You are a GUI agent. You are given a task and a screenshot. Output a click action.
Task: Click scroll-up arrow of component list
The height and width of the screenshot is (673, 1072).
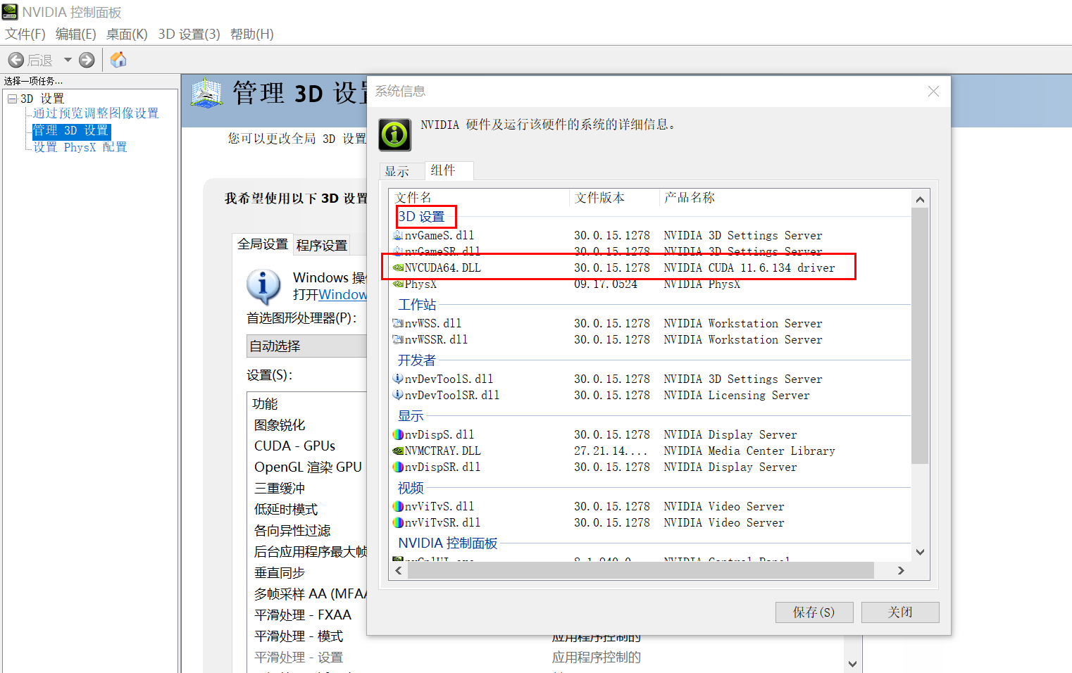(920, 199)
